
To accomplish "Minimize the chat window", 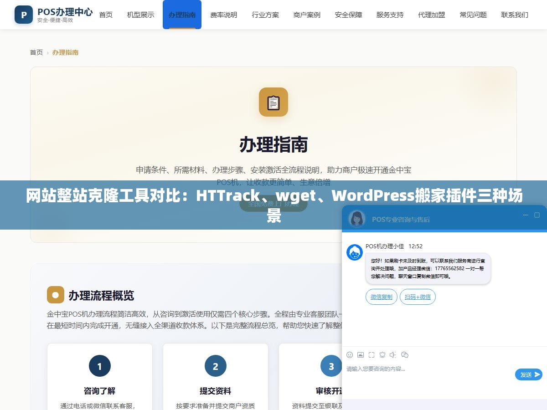I will coord(525,215).
